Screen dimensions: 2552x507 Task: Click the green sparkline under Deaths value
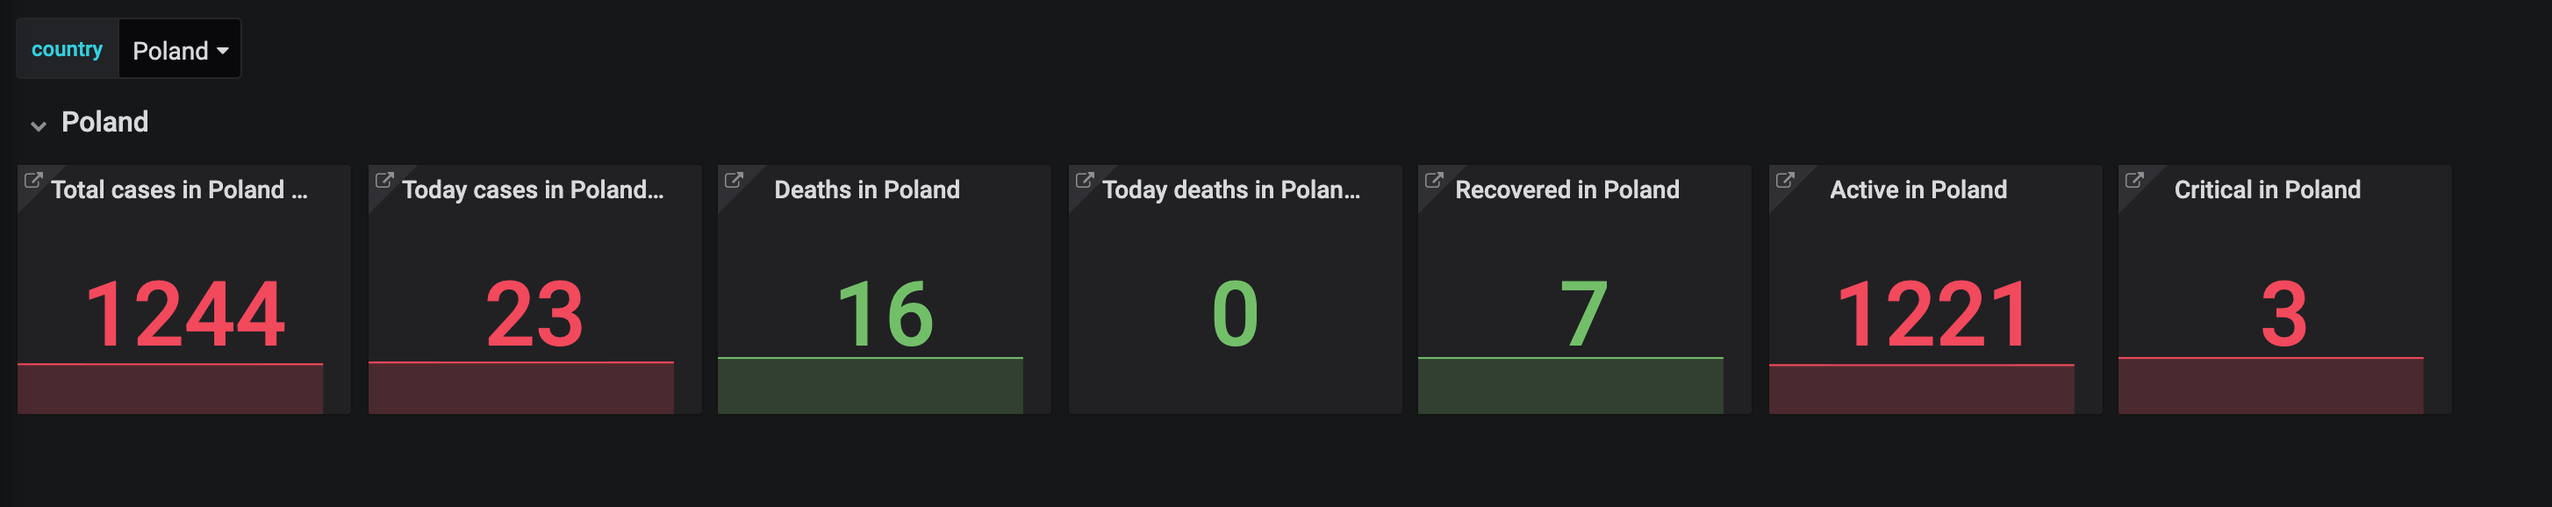(870, 386)
